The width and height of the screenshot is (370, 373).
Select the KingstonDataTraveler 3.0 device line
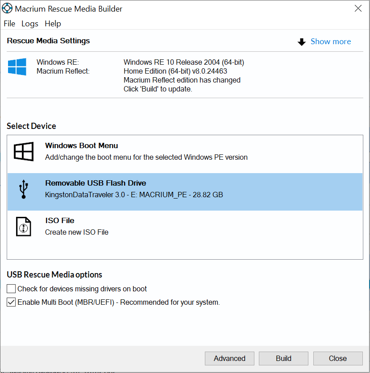point(134,195)
